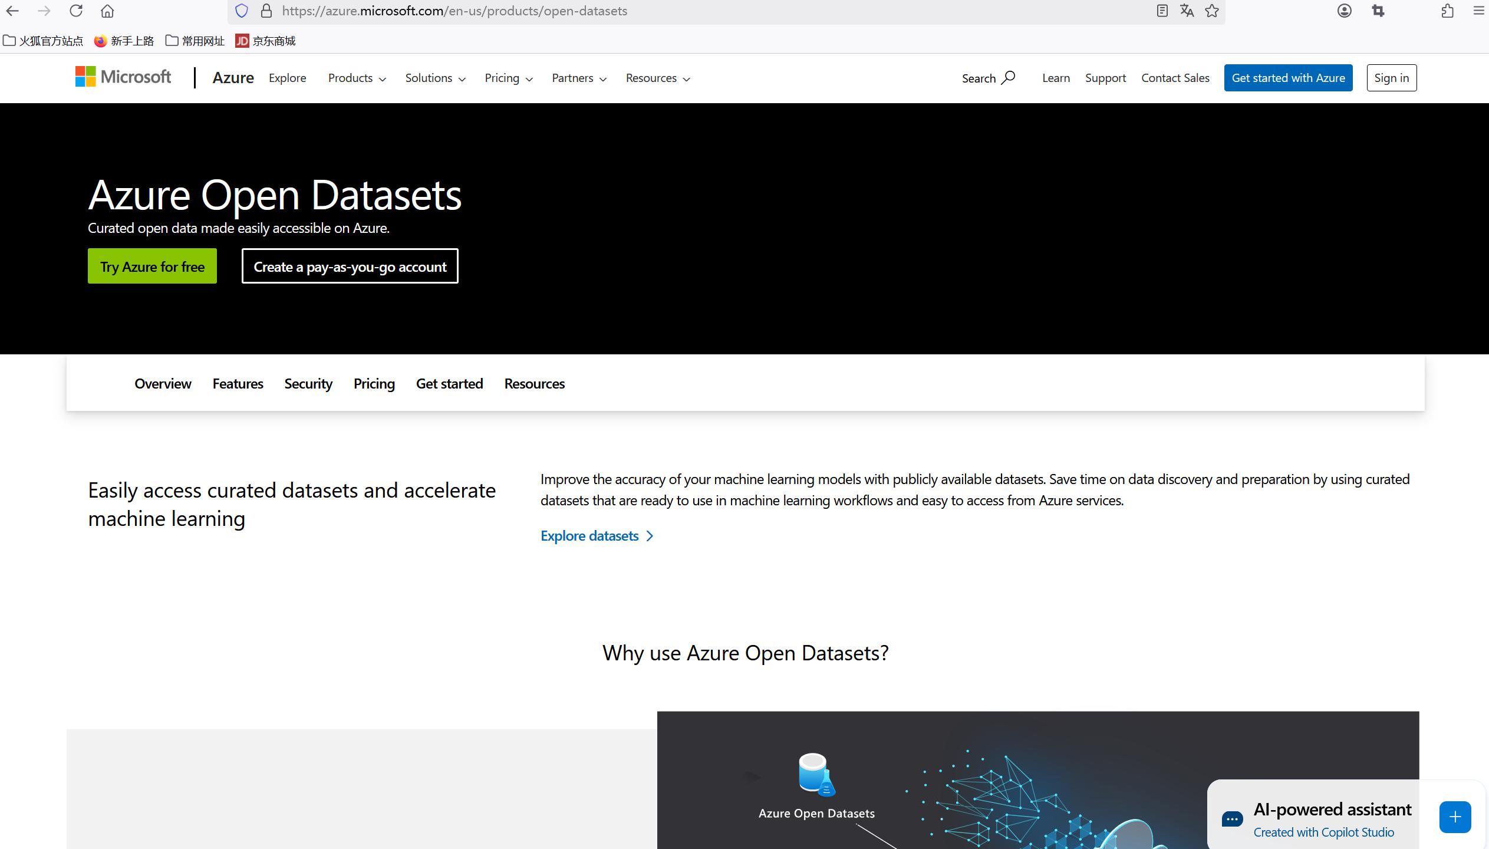Screen dimensions: 1489x849
Task: Open Firefox account profile icon
Action: [1345, 11]
